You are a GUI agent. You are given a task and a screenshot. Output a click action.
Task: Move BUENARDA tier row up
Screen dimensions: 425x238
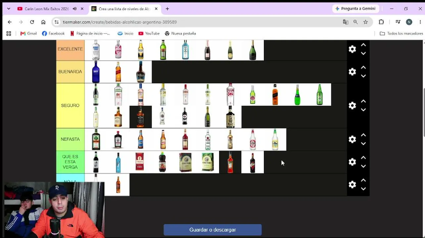363,67
